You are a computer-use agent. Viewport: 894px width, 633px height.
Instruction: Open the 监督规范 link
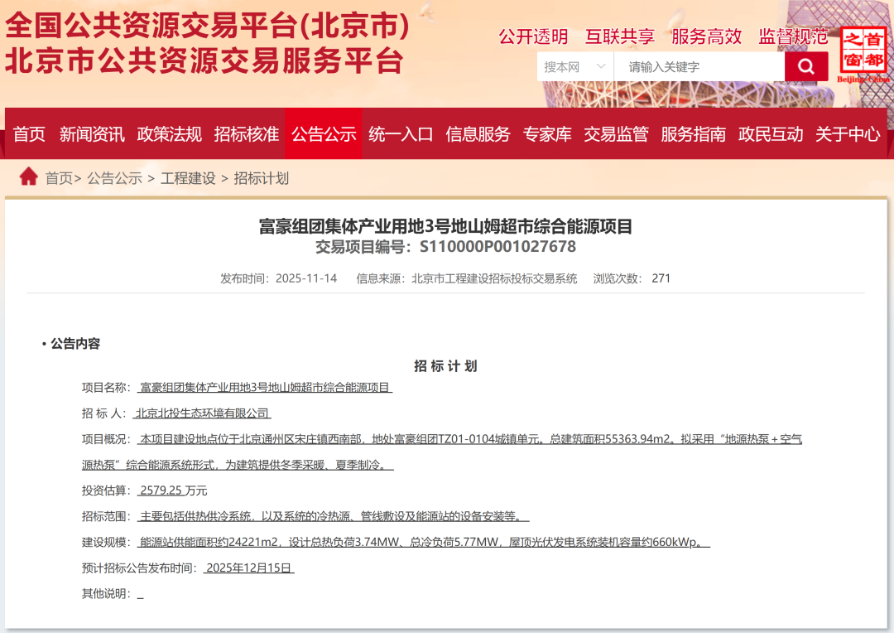click(792, 37)
